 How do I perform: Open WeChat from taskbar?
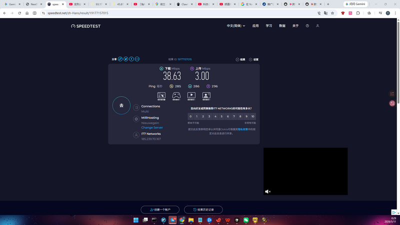click(x=246, y=220)
